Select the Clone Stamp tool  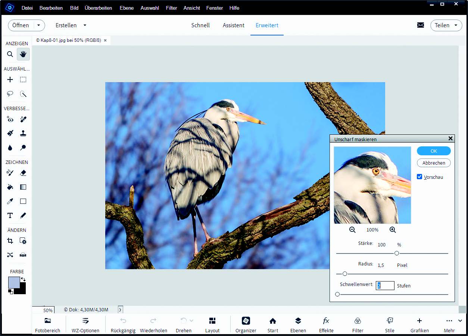click(x=23, y=133)
